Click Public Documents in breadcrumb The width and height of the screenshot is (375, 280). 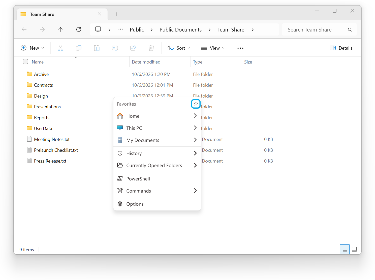point(180,30)
